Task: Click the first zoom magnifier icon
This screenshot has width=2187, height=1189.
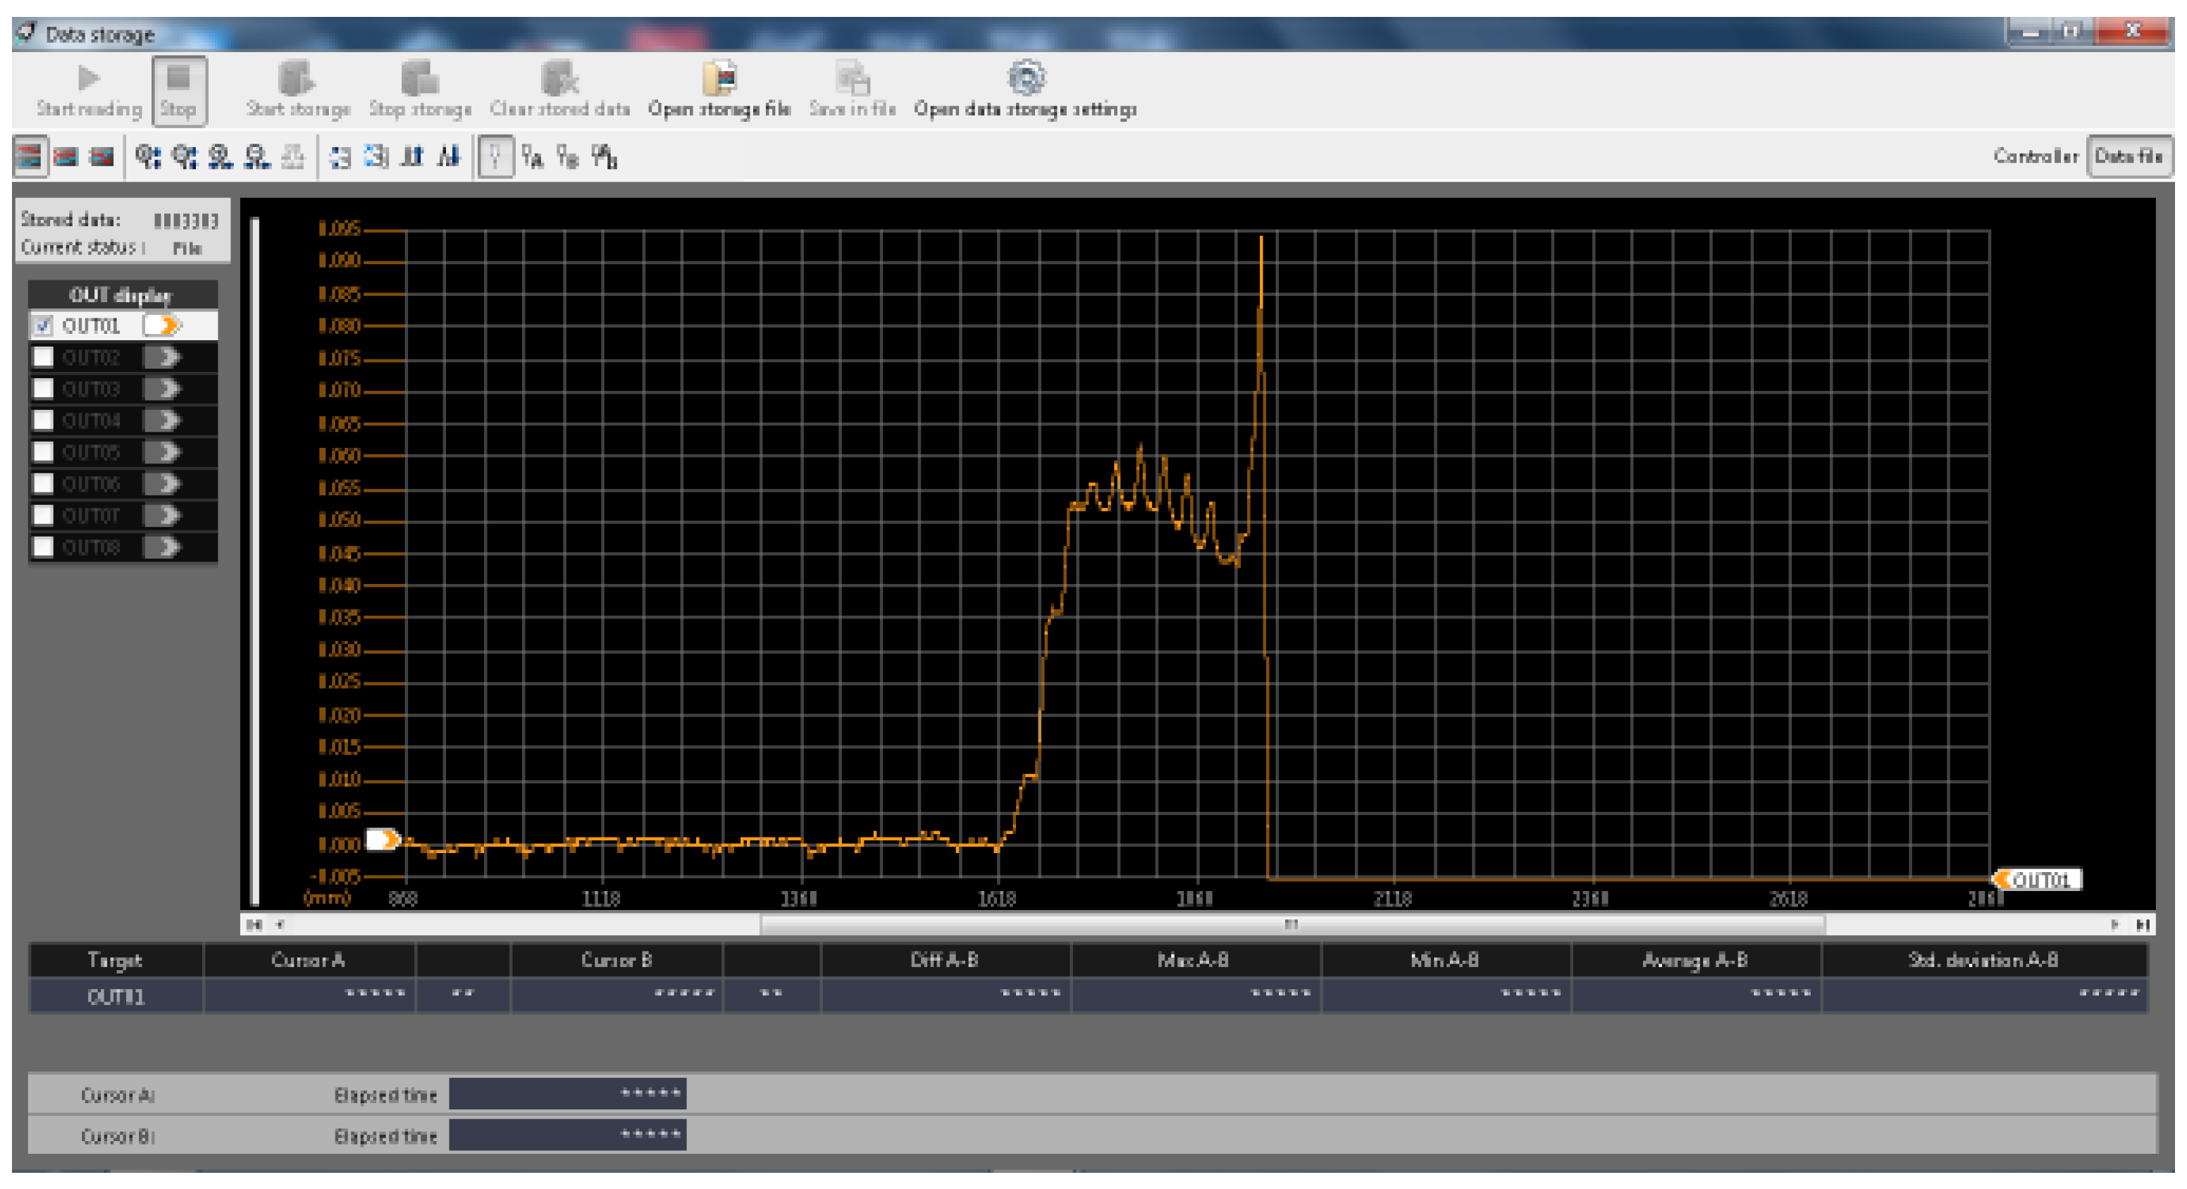Action: pos(148,157)
